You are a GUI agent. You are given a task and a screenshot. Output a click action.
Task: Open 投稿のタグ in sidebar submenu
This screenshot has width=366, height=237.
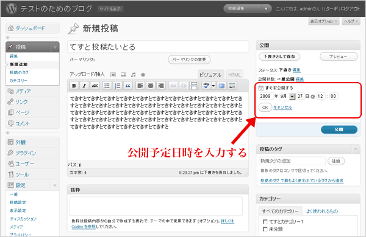click(x=19, y=72)
